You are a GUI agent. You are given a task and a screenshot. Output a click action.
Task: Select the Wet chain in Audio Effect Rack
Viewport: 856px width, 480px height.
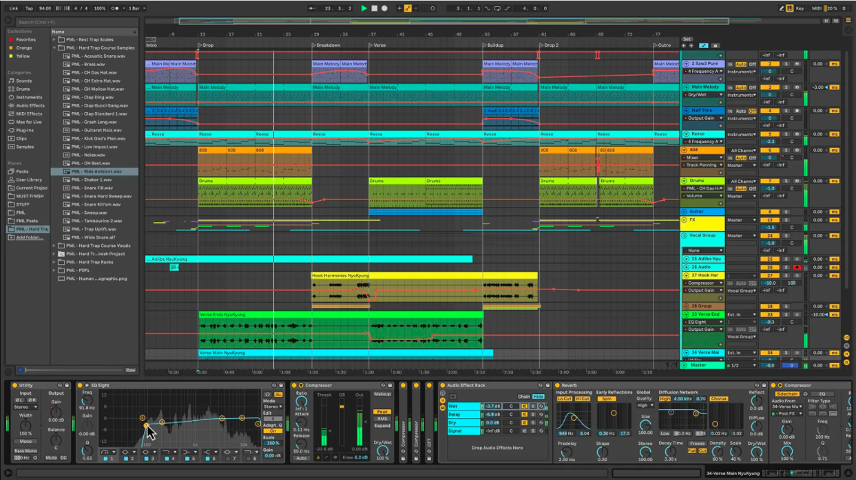coord(463,406)
